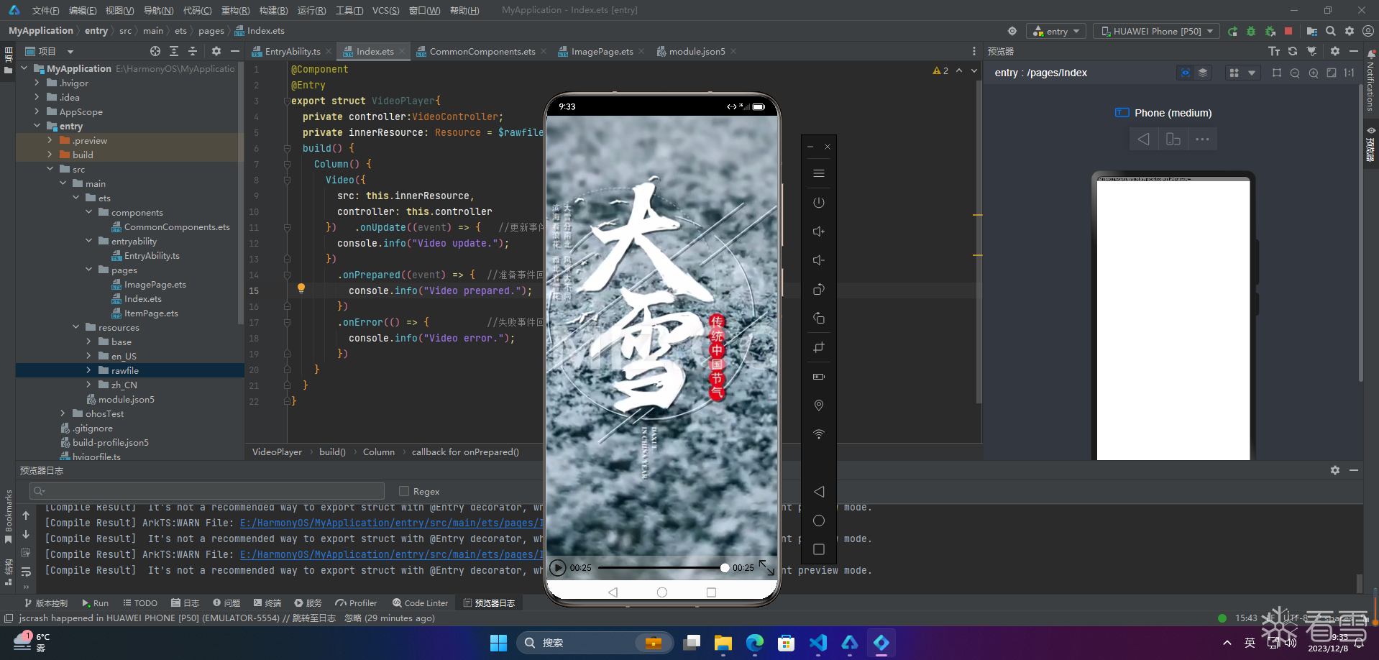Zoom out the previewer
The height and width of the screenshot is (660, 1379).
pos(1295,73)
